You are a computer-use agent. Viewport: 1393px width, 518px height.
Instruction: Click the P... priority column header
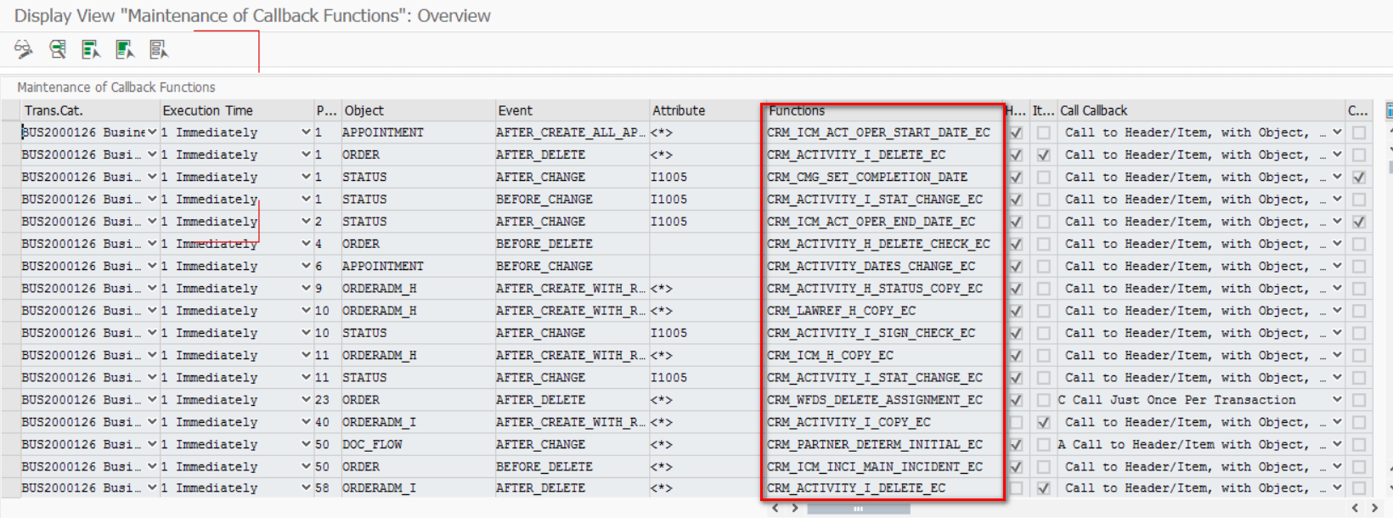point(327,110)
